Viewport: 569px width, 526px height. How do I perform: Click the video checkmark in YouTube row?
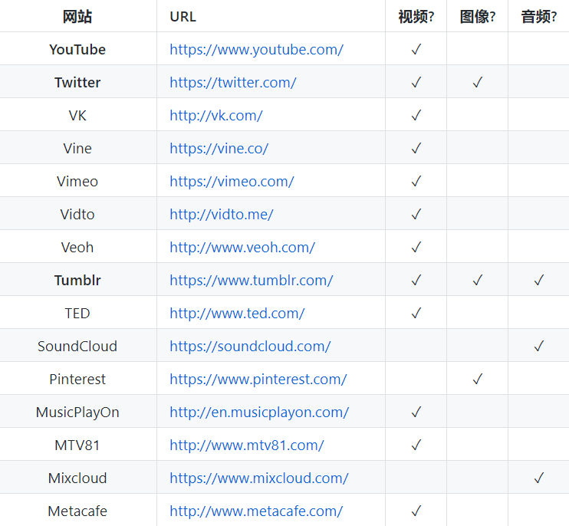click(x=416, y=49)
